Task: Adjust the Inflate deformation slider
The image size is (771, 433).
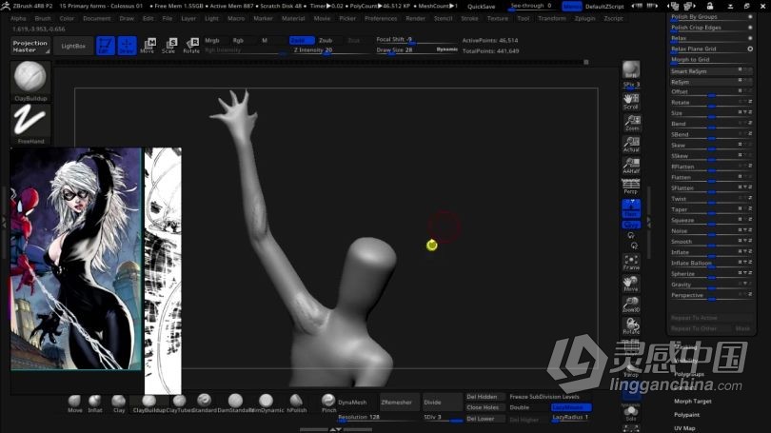Action: point(711,252)
